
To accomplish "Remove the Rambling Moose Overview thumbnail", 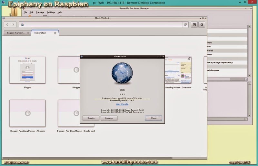I will pyautogui.click(x=189, y=59).
